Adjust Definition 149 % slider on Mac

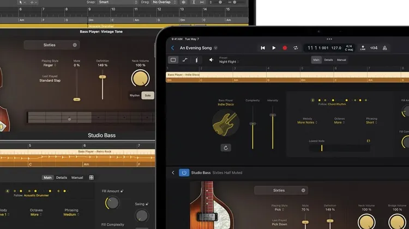(x=103, y=77)
